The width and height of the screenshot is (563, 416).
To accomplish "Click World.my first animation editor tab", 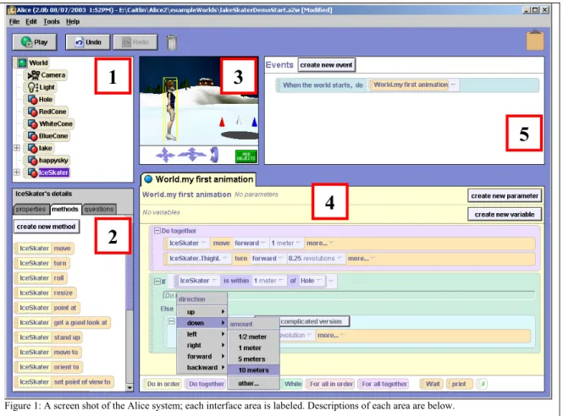I will click(198, 179).
